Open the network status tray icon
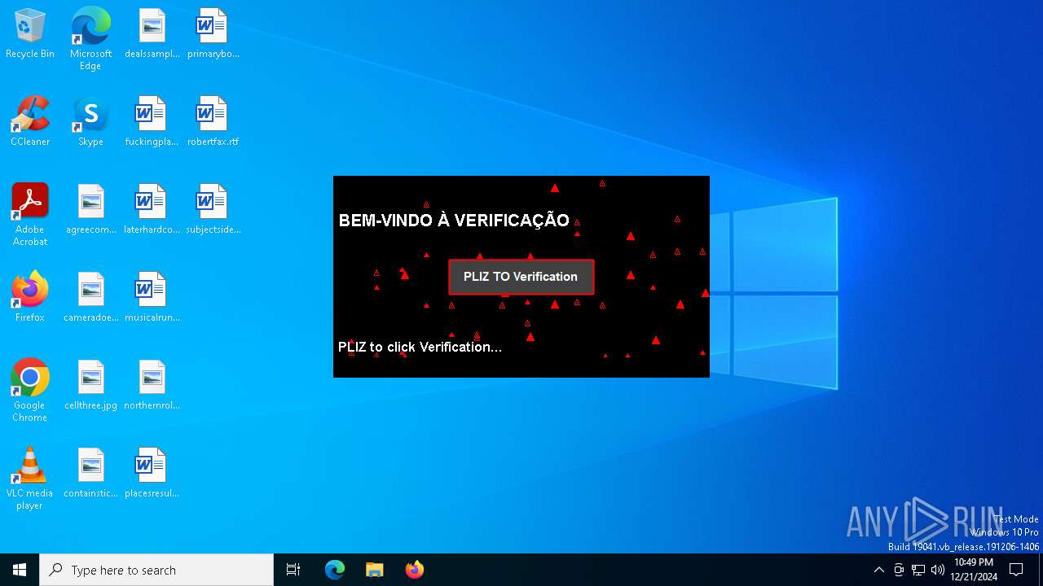 pos(918,570)
